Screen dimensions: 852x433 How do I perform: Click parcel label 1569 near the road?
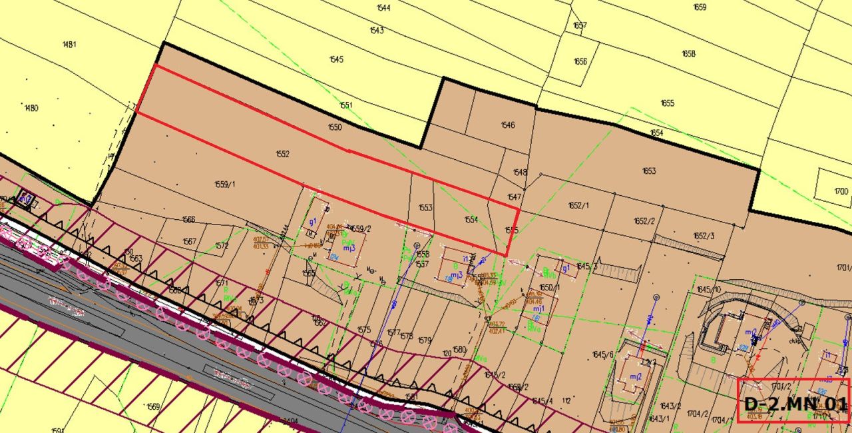[154, 407]
